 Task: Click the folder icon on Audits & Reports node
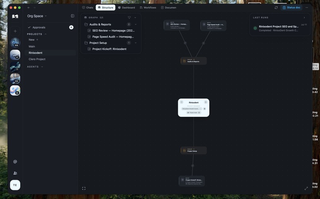click(x=184, y=61)
